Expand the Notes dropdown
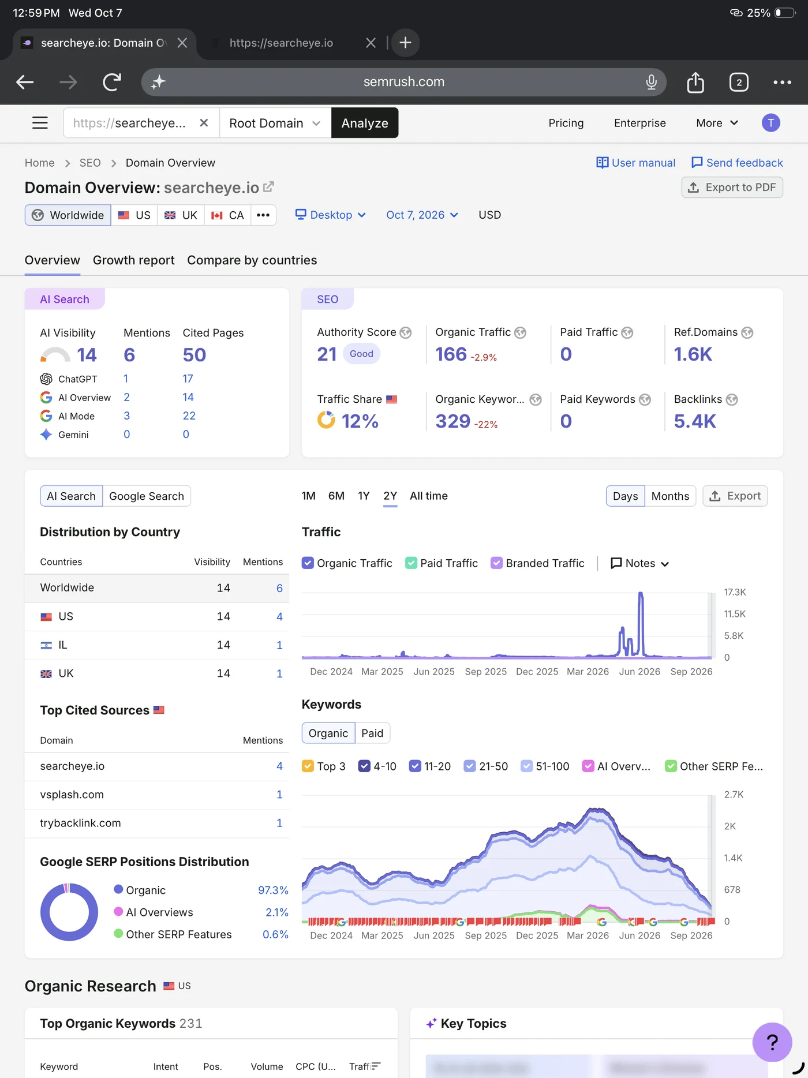Screen dimensions: 808x1078 coord(639,563)
